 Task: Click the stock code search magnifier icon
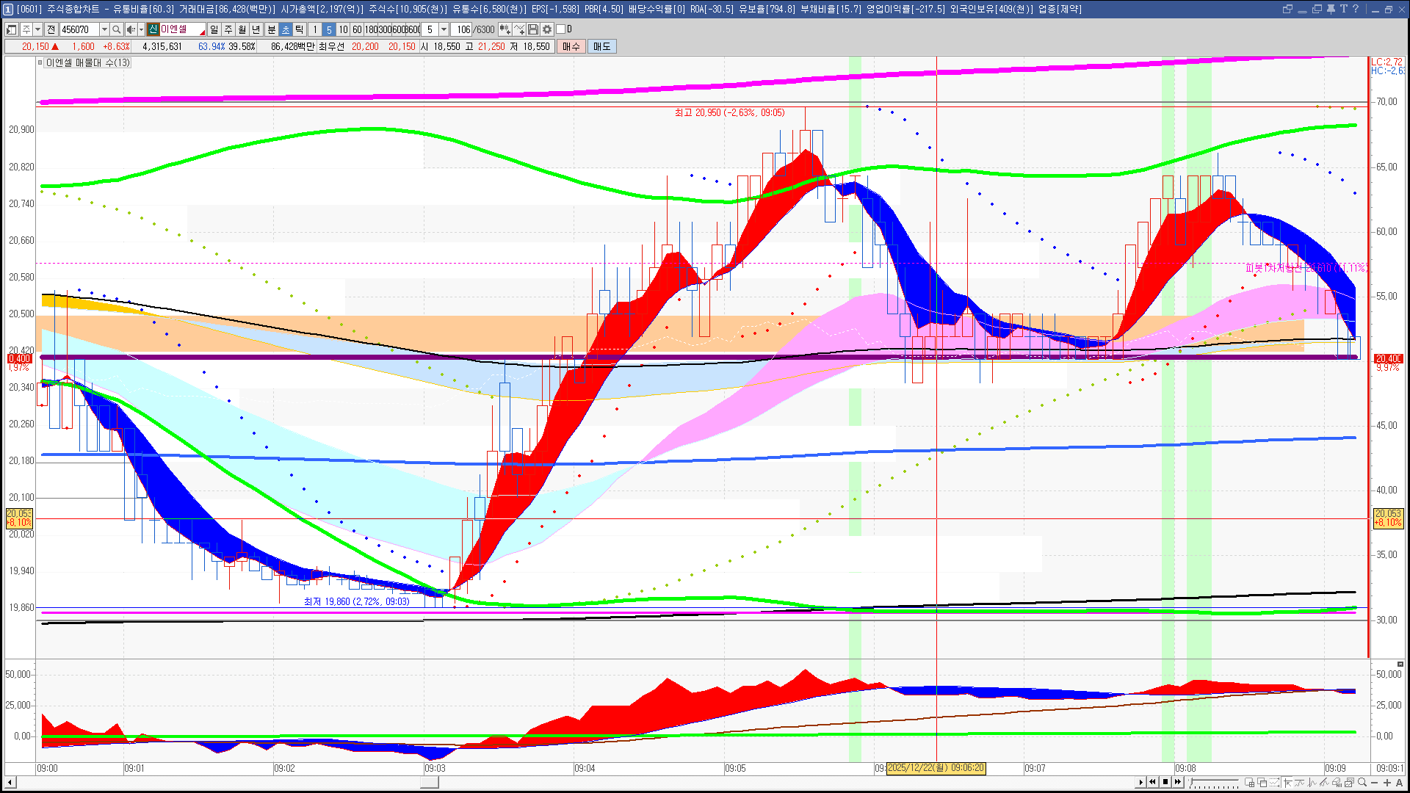116,29
